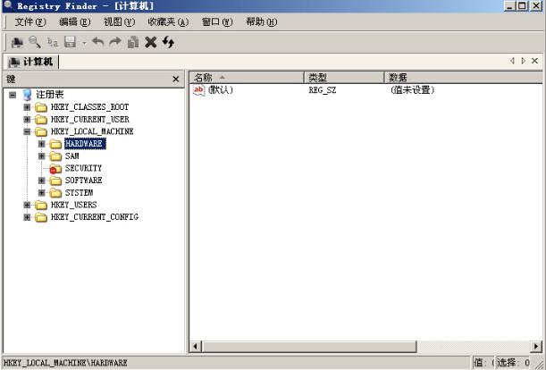This screenshot has height=370, width=546.
Task: Redo the last action
Action: click(x=115, y=42)
